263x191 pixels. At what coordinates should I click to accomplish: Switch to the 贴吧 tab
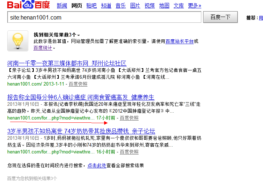click(91, 6)
